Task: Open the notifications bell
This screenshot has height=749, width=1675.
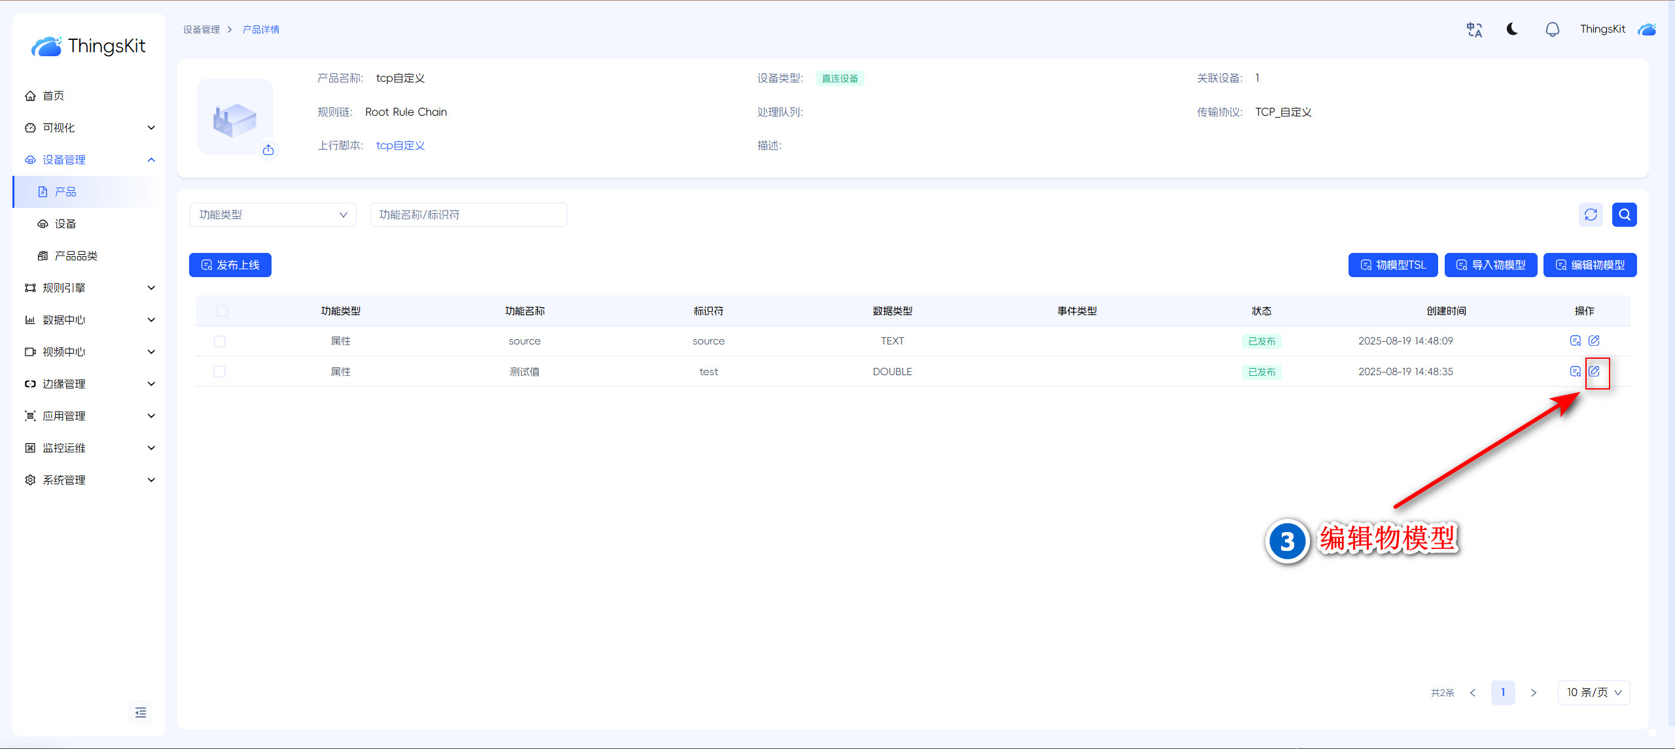Action: [1552, 29]
